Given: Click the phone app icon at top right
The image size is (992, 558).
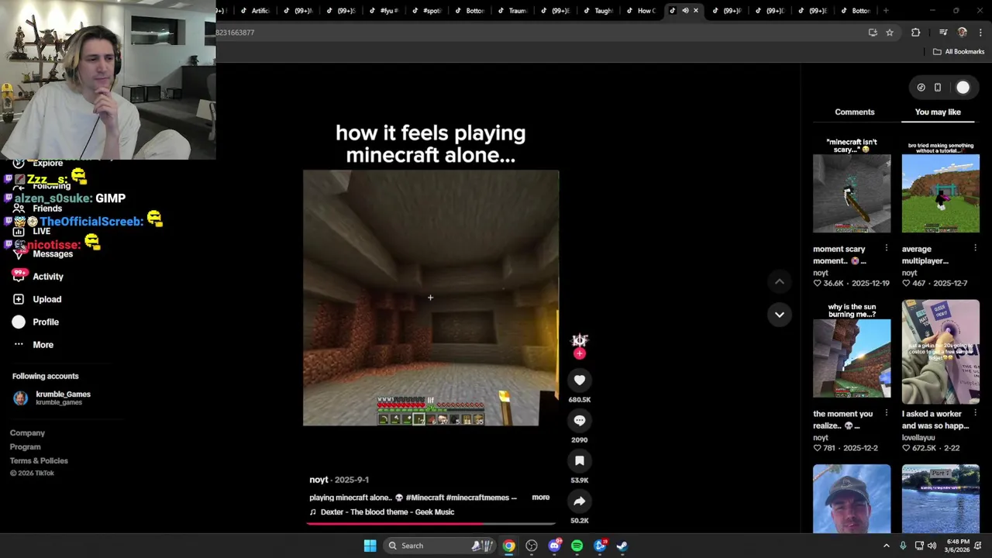Looking at the screenshot, I should point(937,88).
